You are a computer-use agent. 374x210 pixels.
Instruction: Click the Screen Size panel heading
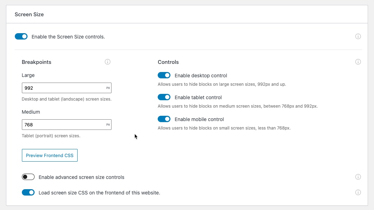click(x=29, y=14)
